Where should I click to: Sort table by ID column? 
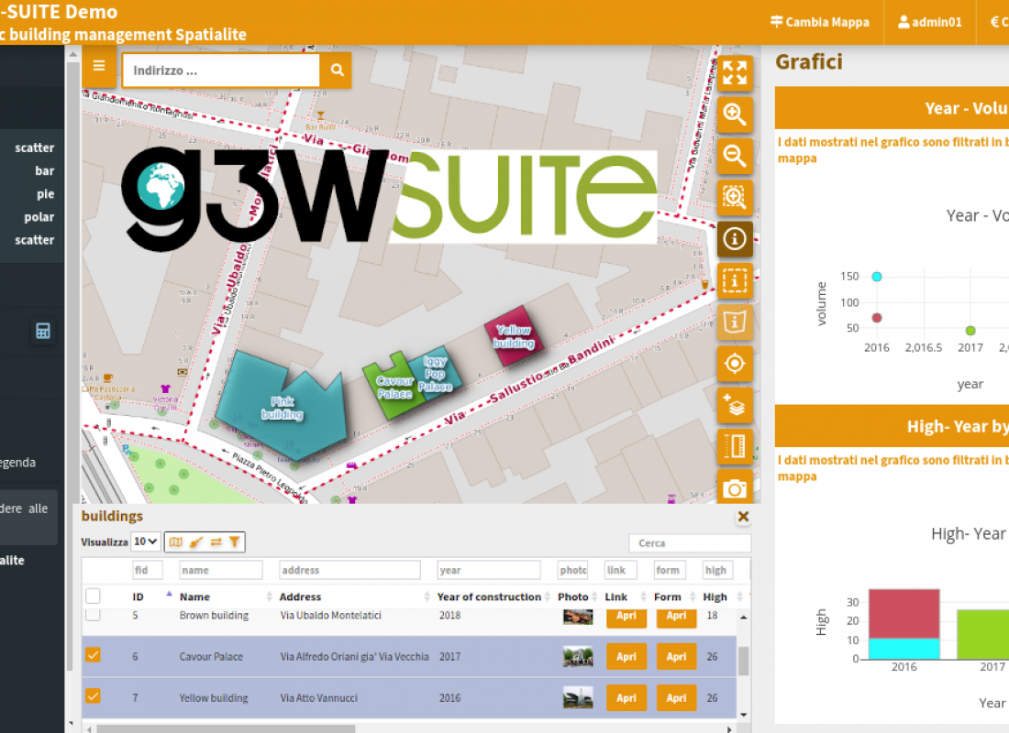click(x=152, y=596)
